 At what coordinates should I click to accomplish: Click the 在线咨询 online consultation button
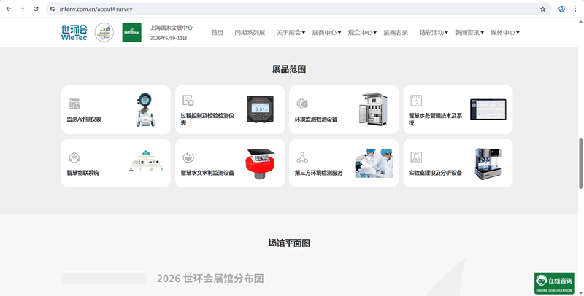(x=554, y=283)
